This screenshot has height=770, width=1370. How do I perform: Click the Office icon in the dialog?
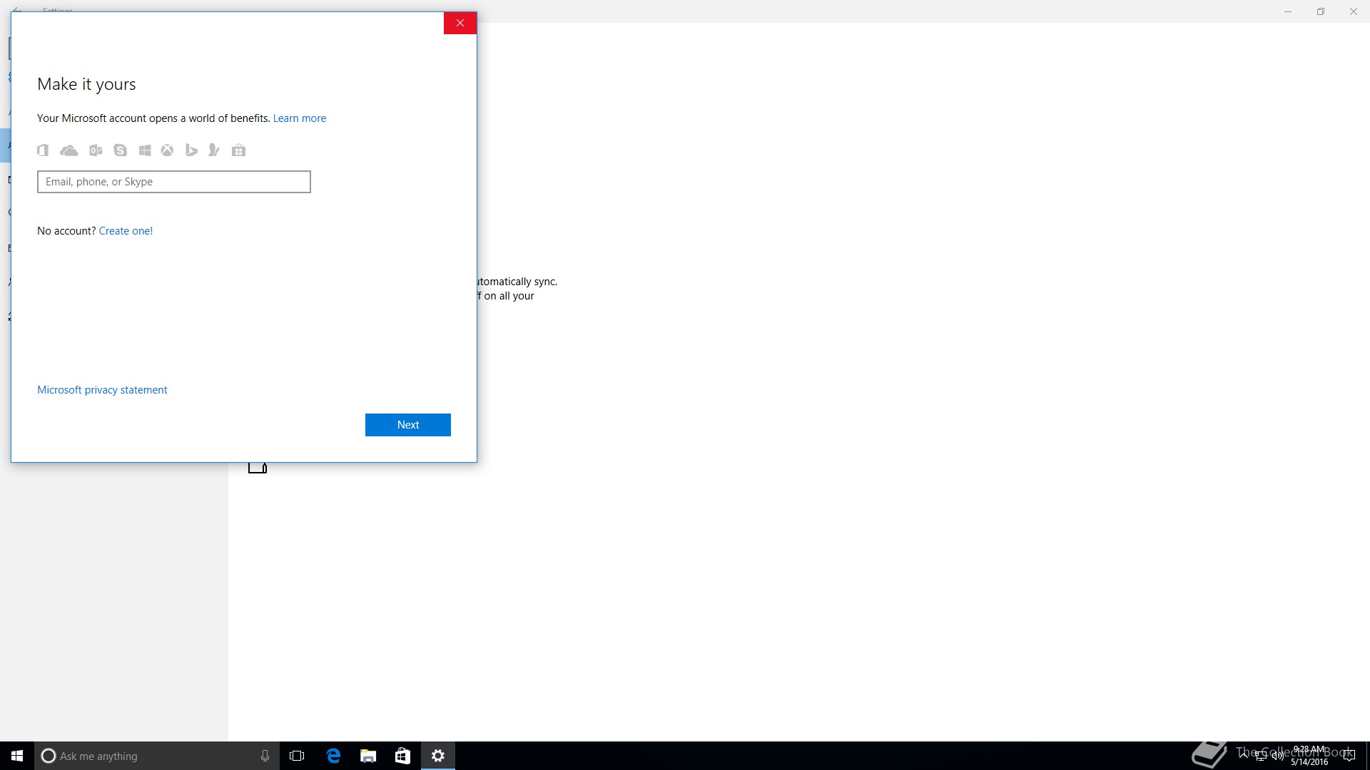point(43,150)
